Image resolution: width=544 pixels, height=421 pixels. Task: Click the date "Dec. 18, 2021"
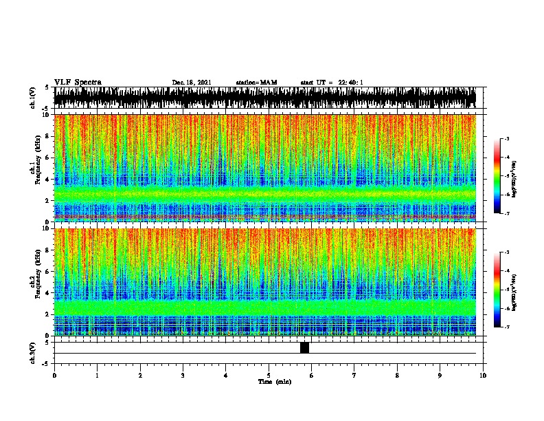(x=192, y=83)
